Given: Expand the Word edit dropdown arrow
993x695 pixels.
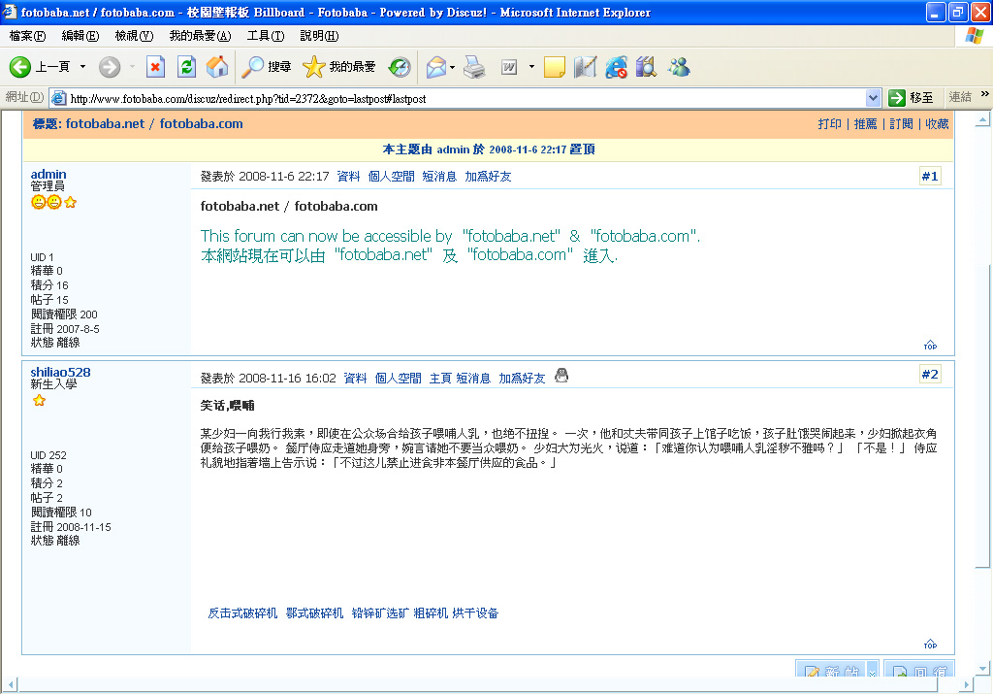Looking at the screenshot, I should tap(531, 67).
